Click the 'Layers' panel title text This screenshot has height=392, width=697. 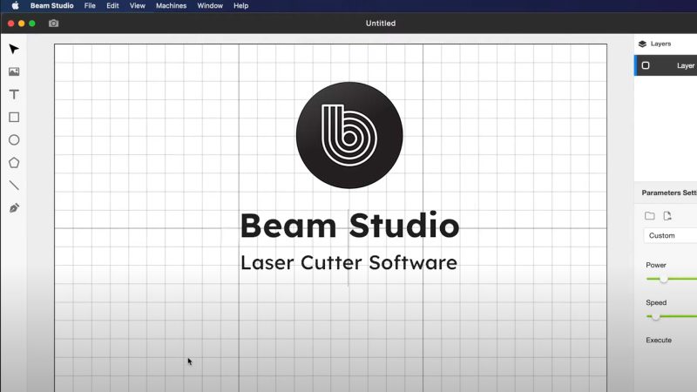[x=661, y=44]
